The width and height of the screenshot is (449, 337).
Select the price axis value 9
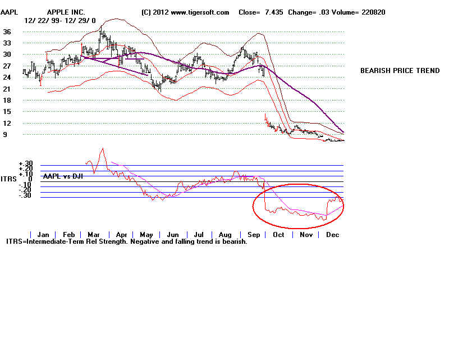(6, 135)
